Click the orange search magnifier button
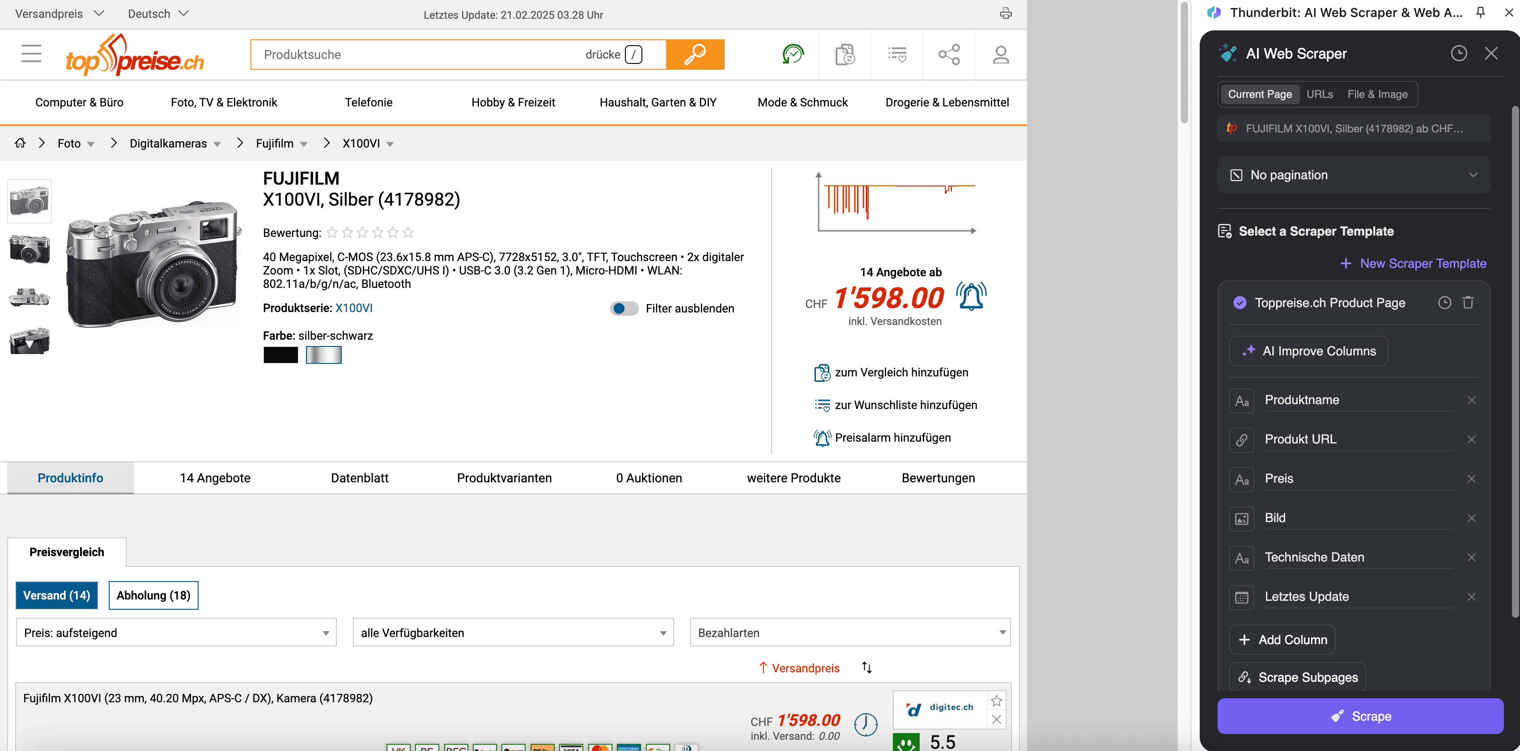1520x751 pixels. point(695,54)
